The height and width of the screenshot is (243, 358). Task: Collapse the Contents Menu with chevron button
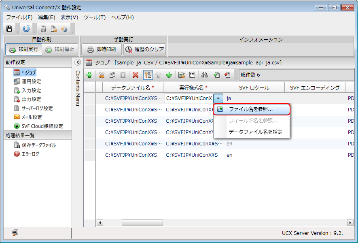(78, 62)
